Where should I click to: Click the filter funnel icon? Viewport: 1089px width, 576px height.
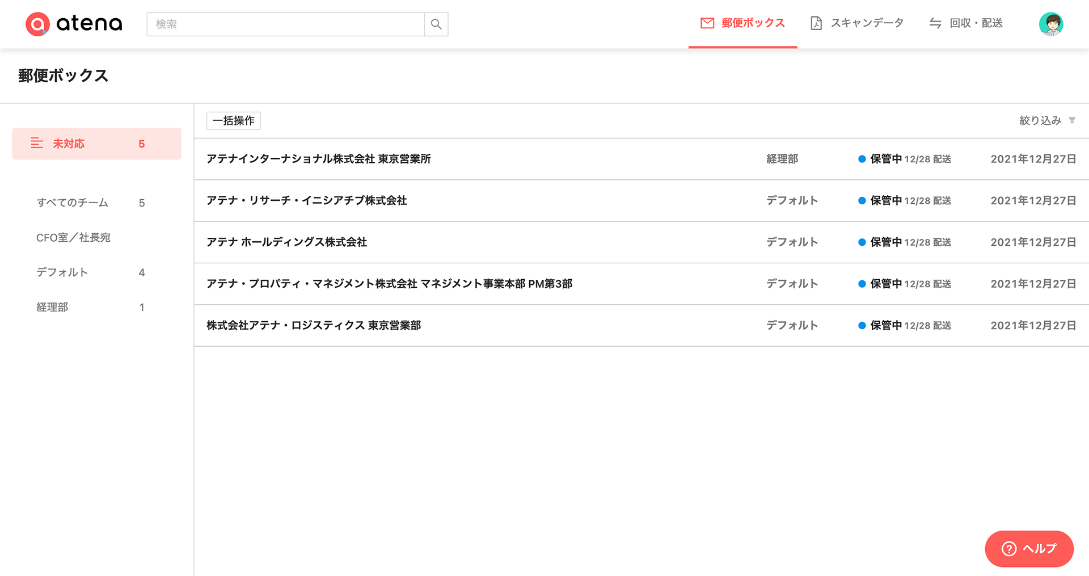click(x=1072, y=120)
